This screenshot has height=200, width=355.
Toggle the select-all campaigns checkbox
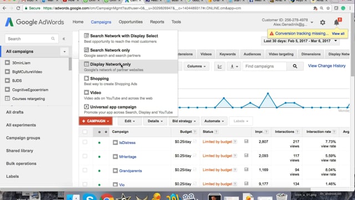pos(85,132)
